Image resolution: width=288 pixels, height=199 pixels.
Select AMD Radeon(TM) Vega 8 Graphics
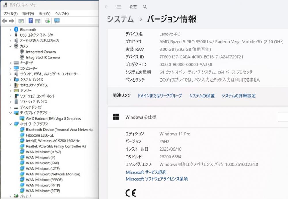53,118
